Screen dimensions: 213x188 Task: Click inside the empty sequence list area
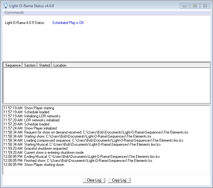(106, 85)
